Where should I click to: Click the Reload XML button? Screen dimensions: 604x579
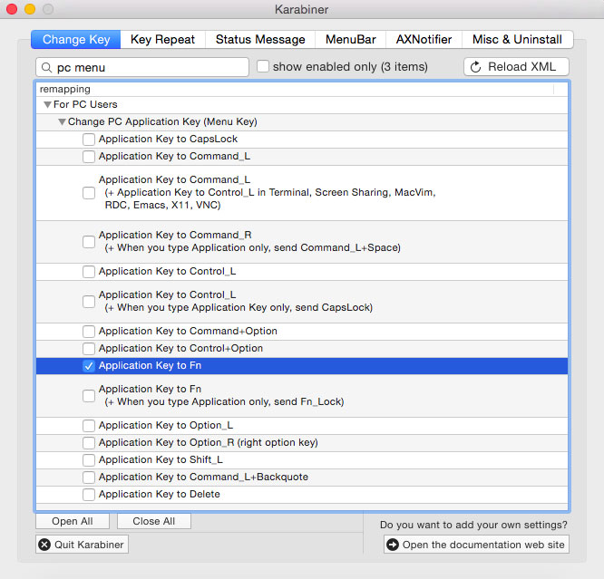point(516,67)
